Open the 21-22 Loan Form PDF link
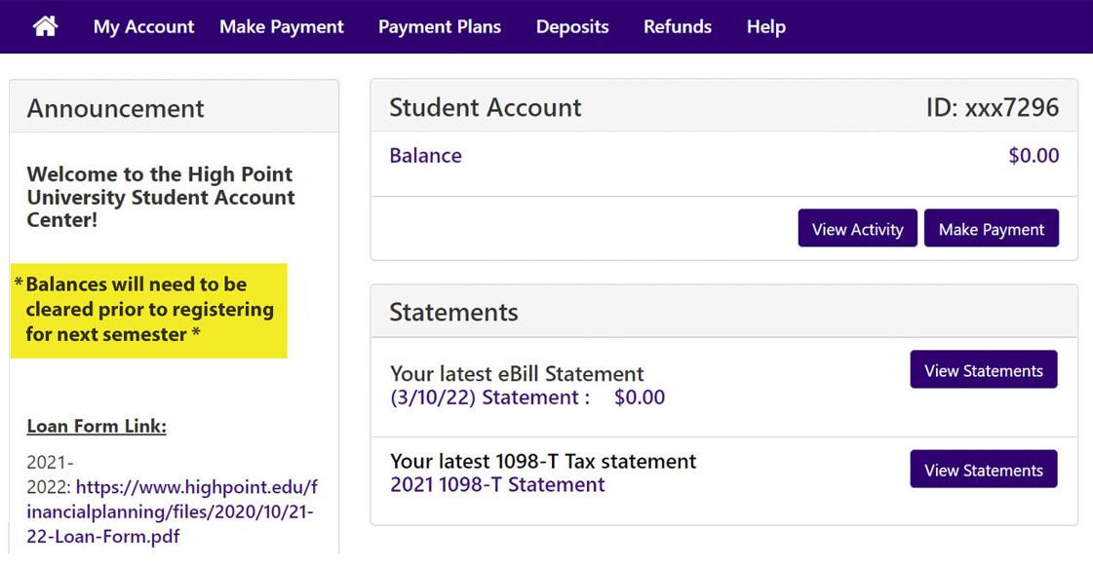Screen dimensions: 1093x567 (173, 511)
